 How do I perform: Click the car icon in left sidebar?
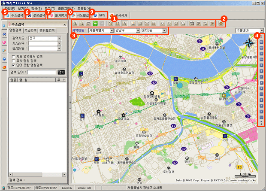(4, 34)
